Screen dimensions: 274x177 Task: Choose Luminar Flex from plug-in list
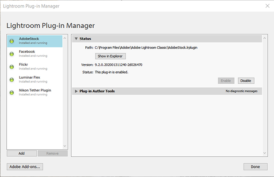click(x=35, y=80)
